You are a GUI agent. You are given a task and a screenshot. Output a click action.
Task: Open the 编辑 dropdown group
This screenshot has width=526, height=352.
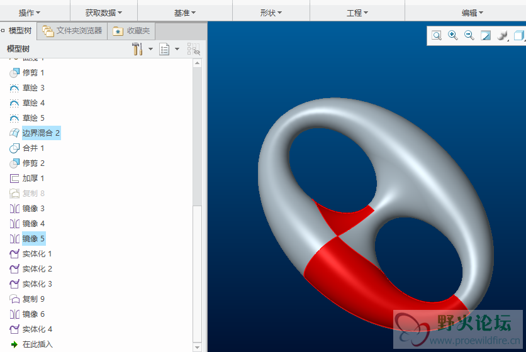pos(473,13)
